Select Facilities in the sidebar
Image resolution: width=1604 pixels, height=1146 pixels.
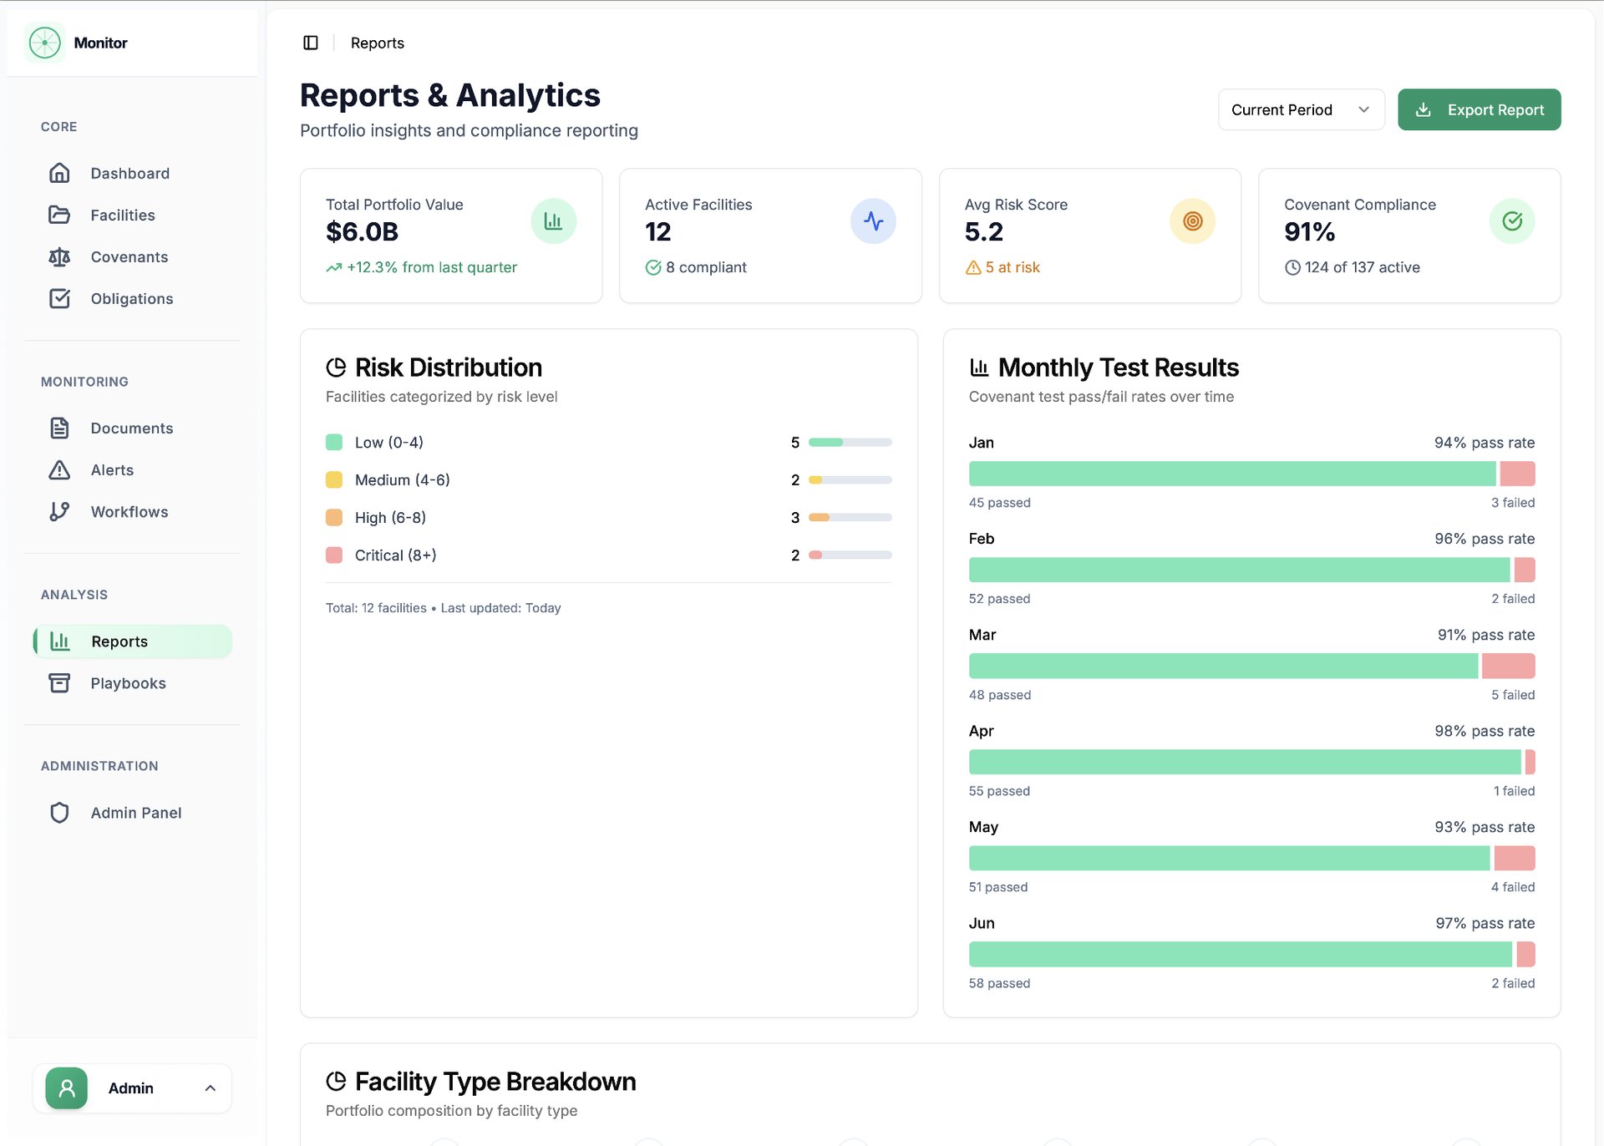click(x=122, y=215)
